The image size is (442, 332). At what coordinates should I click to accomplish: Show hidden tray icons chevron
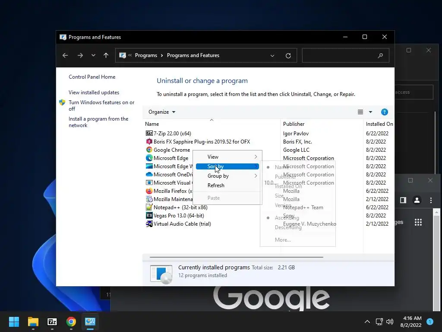click(367, 322)
